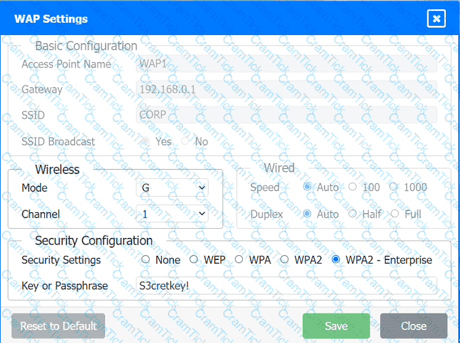Select the WPA security radio button

tap(239, 259)
